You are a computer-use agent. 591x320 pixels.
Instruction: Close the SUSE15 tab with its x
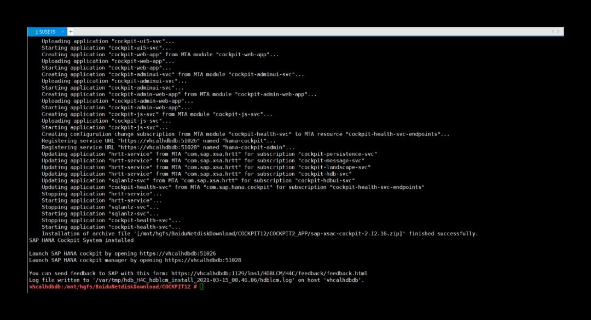pos(62,32)
